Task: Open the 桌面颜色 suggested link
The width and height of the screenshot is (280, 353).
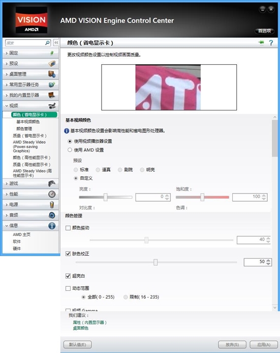Action: 81,328
